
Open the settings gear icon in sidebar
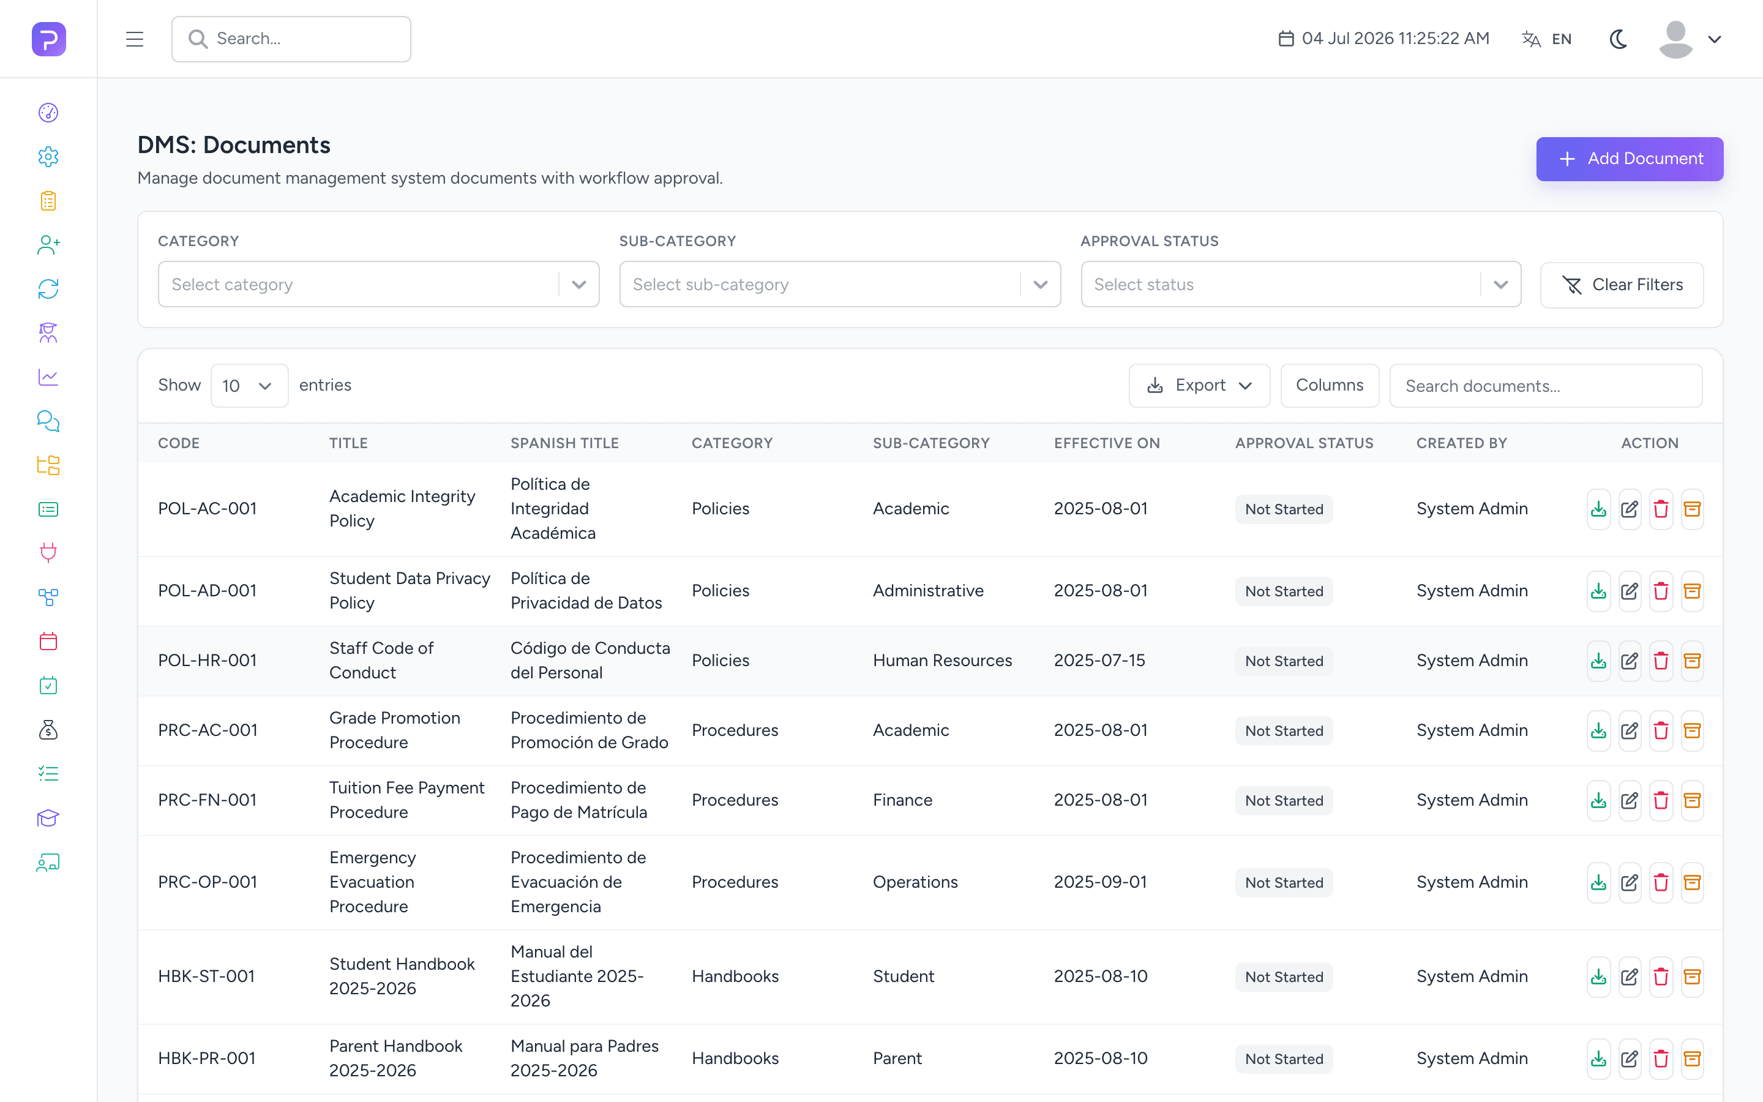click(x=48, y=157)
